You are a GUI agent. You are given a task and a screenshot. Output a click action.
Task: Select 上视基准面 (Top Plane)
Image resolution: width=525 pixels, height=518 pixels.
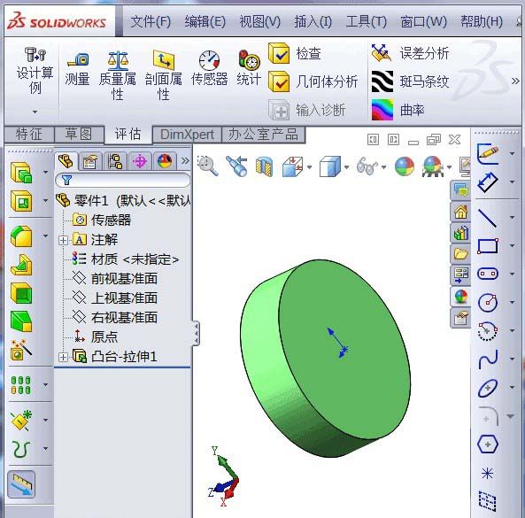pyautogui.click(x=115, y=298)
